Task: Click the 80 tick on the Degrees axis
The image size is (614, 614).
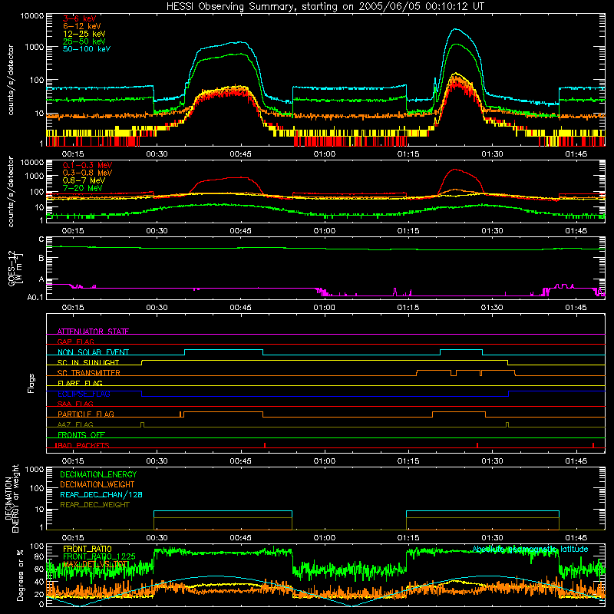Action: 39,556
